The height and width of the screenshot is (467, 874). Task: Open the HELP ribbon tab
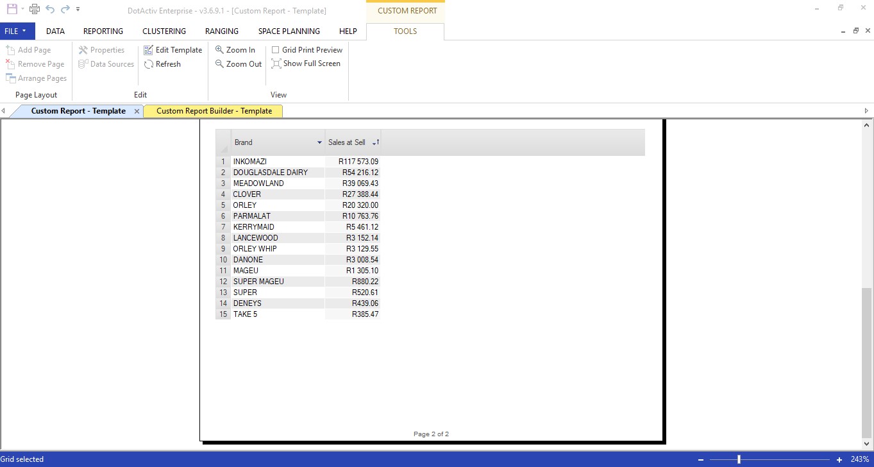coord(348,31)
